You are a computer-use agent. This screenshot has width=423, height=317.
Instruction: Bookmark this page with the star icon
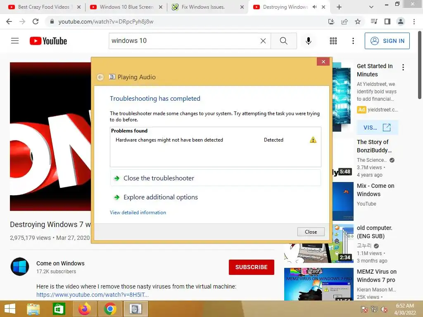click(358, 21)
